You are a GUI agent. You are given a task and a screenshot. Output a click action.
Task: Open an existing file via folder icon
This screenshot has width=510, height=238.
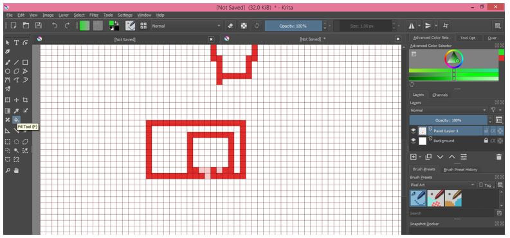[x=26, y=26]
